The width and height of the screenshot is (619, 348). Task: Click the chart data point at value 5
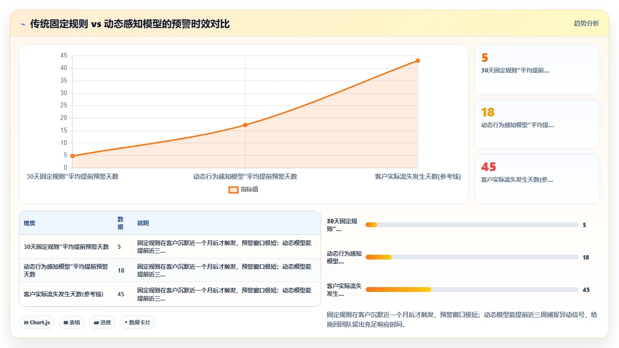point(73,156)
